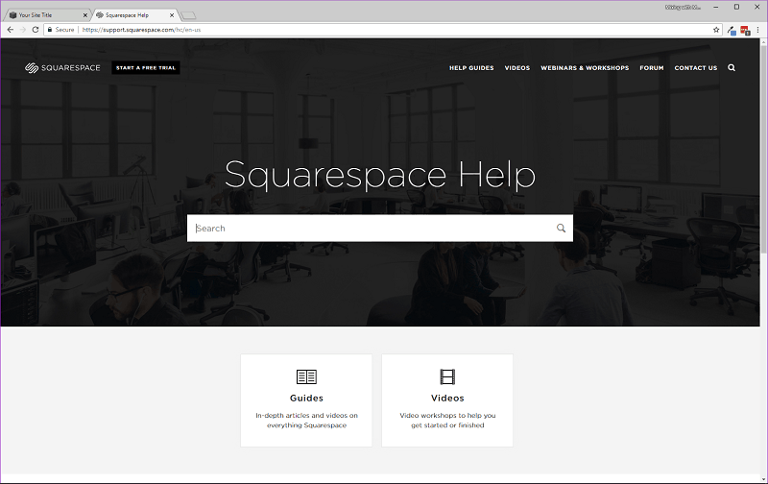
Task: Click scrollbar down arrow
Action: click(763, 478)
